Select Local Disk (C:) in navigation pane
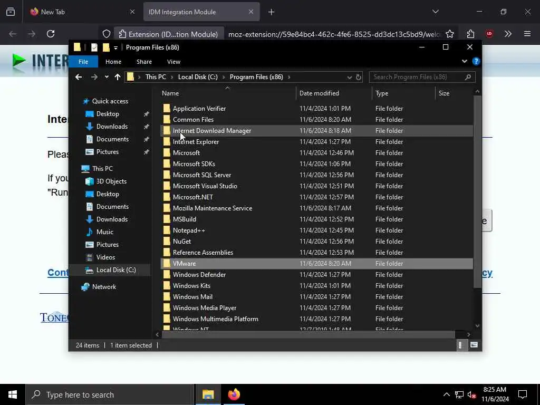 click(115, 270)
